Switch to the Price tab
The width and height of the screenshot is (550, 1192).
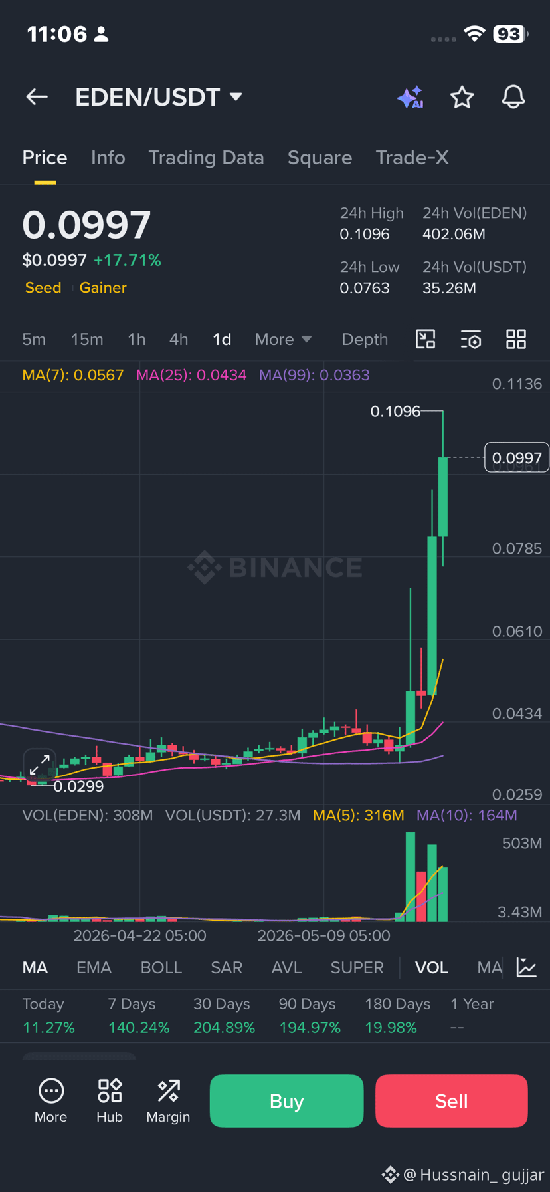(x=45, y=158)
